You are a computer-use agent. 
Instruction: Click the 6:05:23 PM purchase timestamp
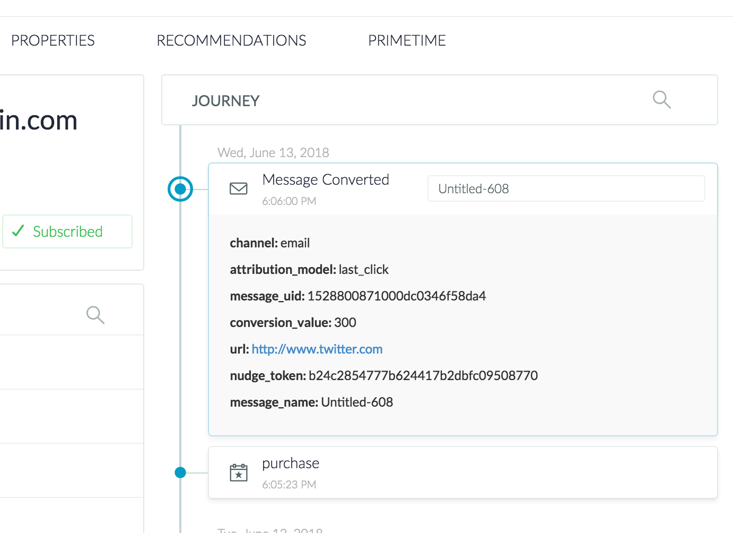point(289,485)
